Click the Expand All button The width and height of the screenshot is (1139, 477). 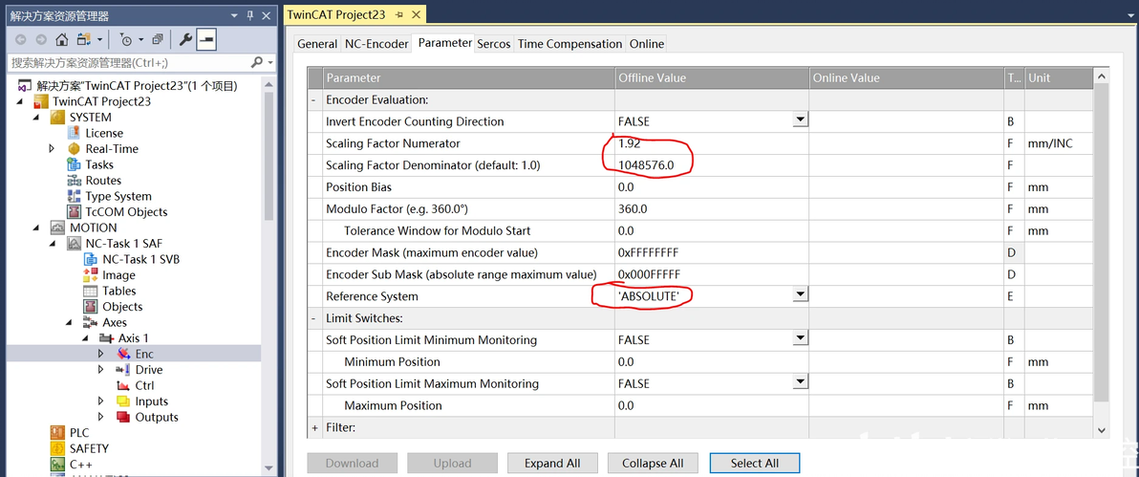point(551,463)
